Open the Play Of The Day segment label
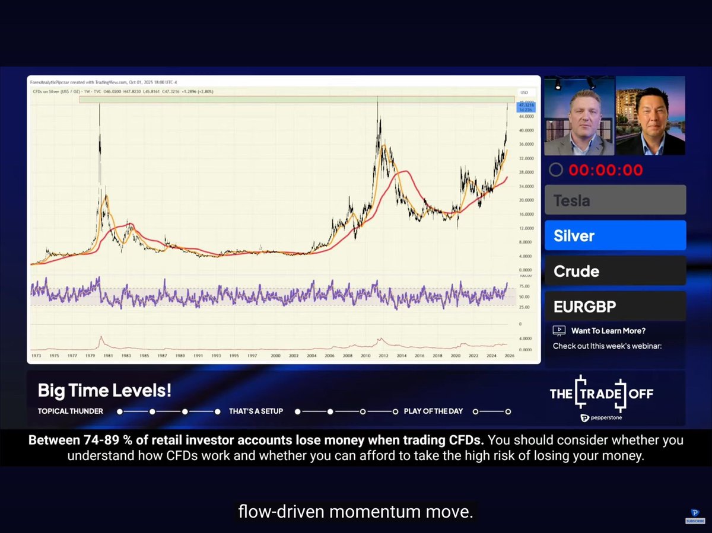Screen dimensions: 712x533 point(433,411)
